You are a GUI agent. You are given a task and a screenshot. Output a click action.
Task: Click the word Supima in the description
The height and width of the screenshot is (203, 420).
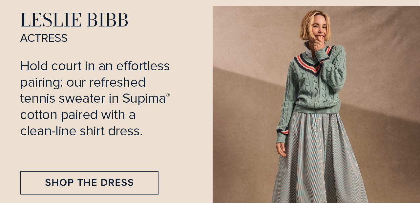click(x=144, y=98)
